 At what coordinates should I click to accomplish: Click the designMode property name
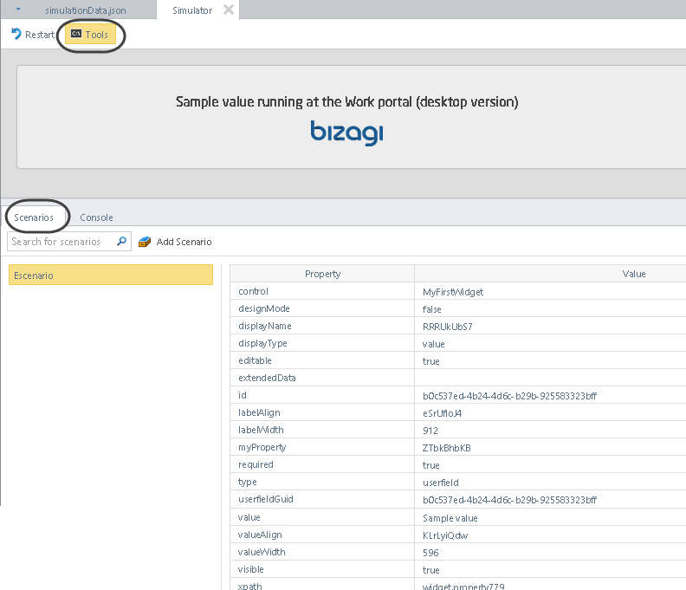264,308
